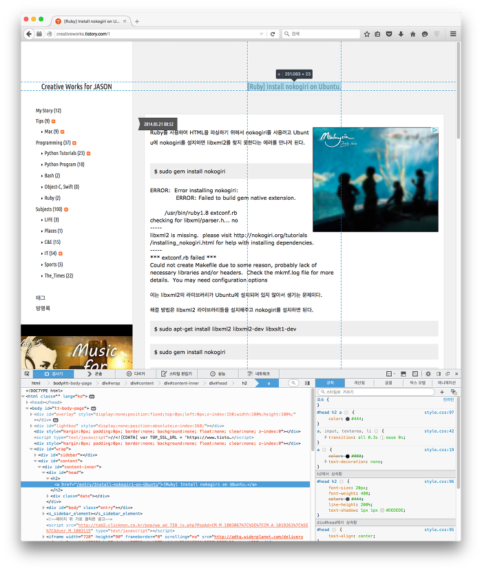The image size is (482, 571).
Task: Show site identity globe in address bar
Action: pyautogui.click(x=50, y=34)
